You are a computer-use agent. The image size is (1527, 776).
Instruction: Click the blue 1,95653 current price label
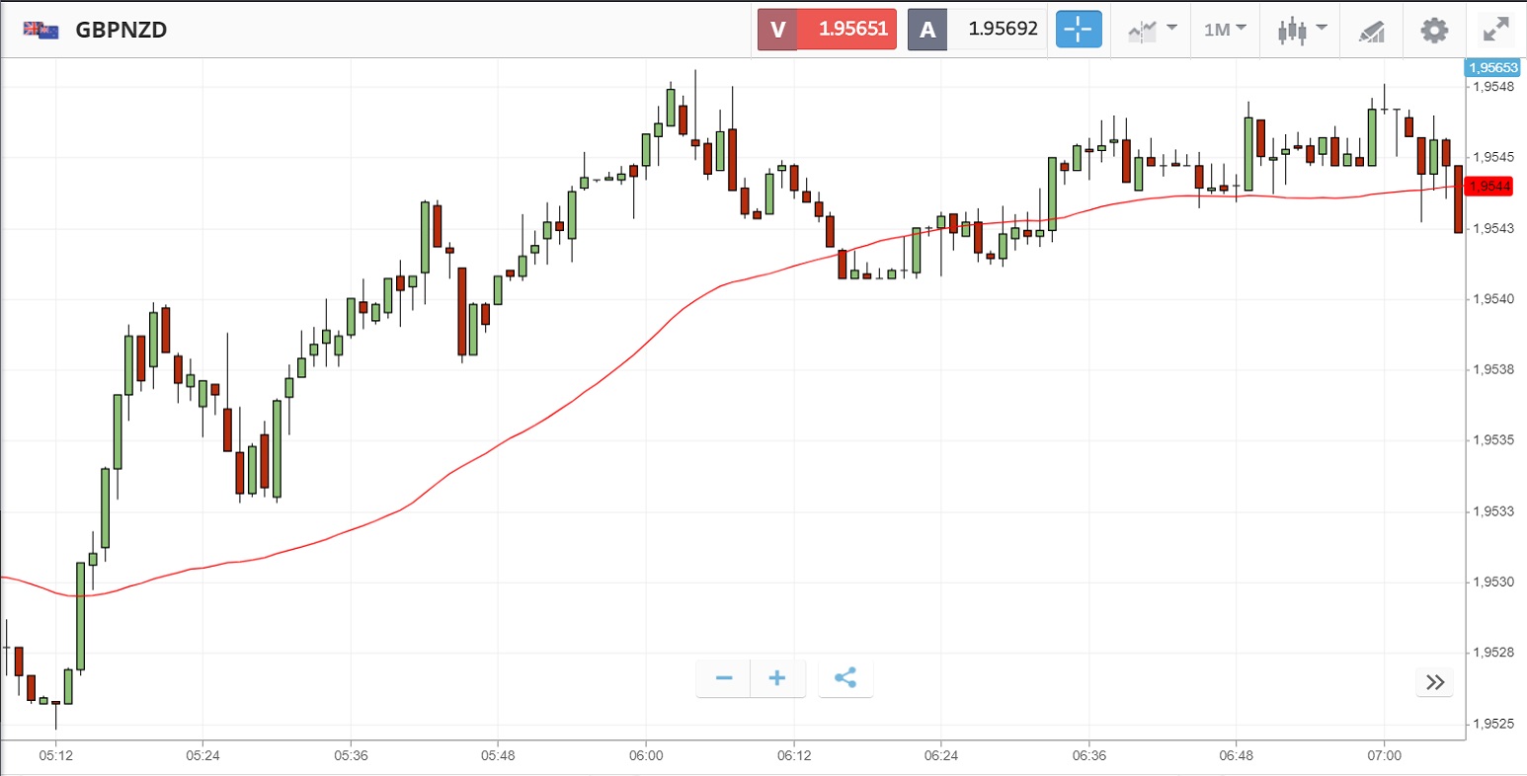(x=1492, y=68)
